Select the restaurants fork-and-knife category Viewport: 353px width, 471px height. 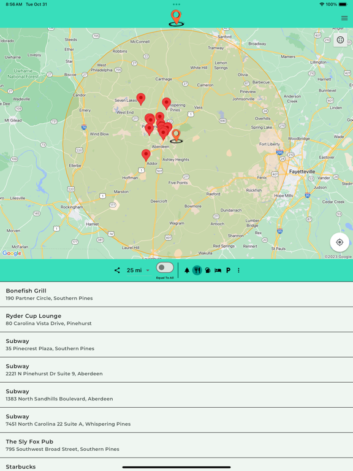(197, 270)
